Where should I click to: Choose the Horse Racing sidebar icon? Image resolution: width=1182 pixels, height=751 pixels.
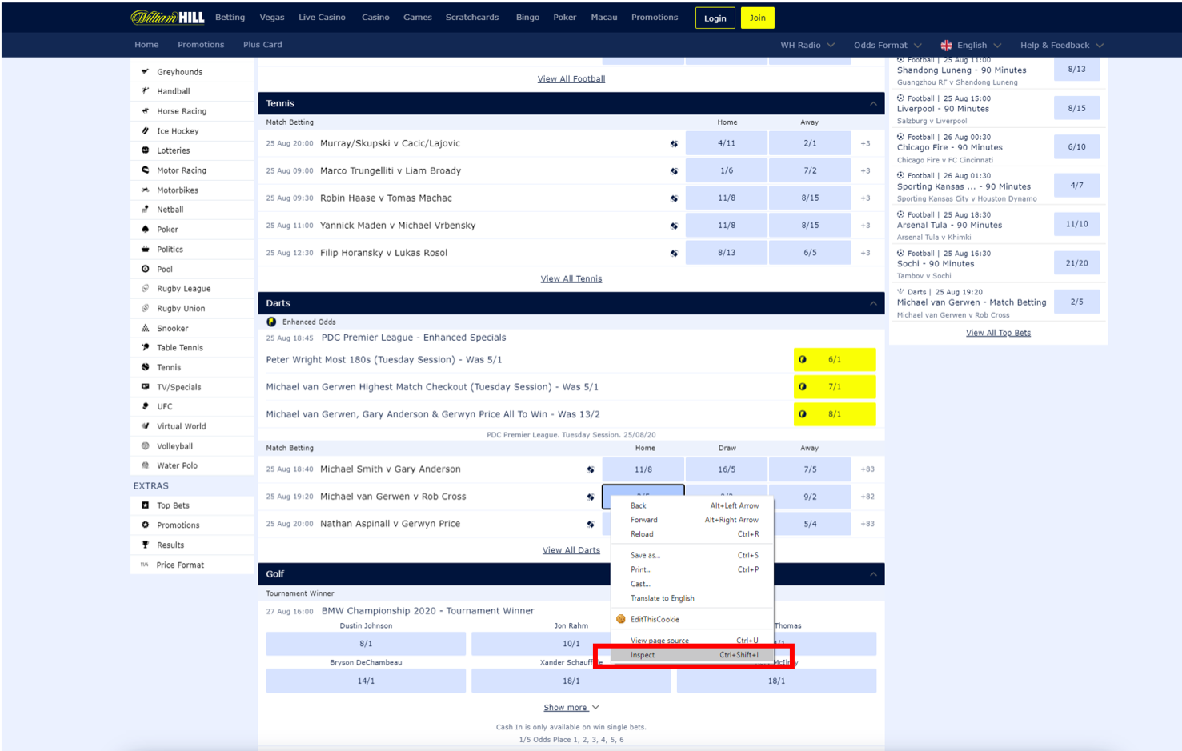(x=145, y=110)
